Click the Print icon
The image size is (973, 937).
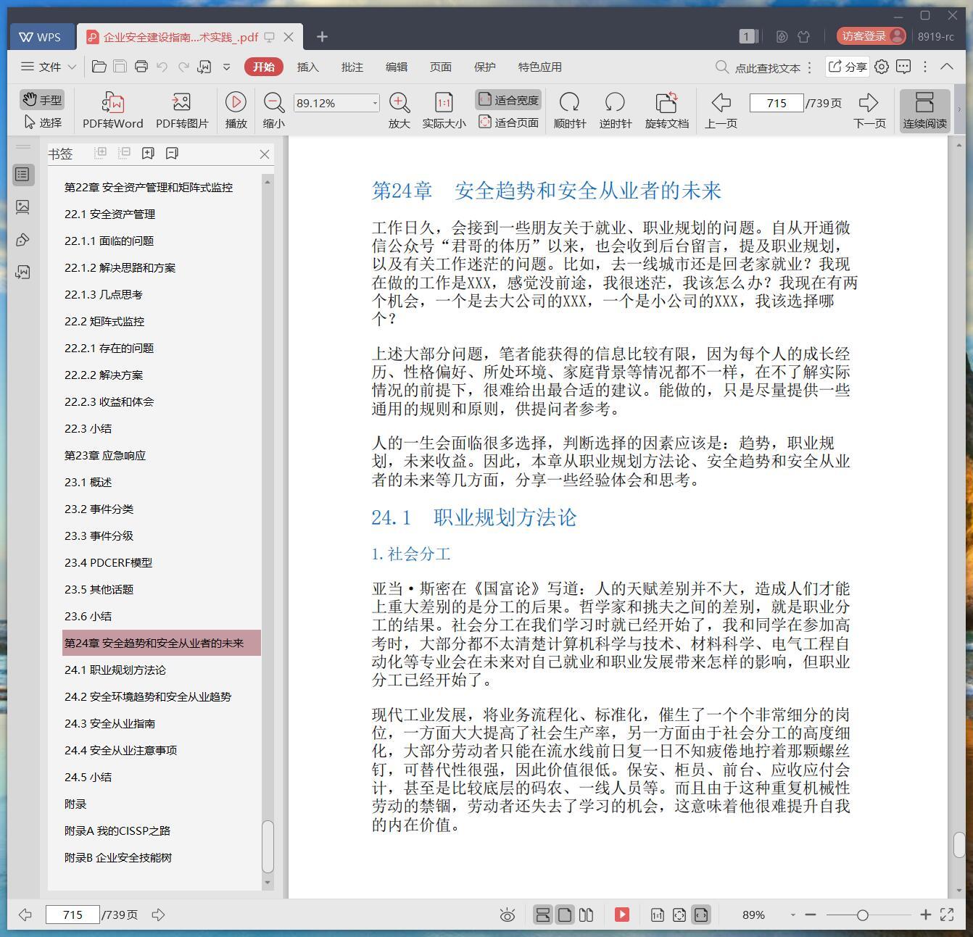point(141,67)
